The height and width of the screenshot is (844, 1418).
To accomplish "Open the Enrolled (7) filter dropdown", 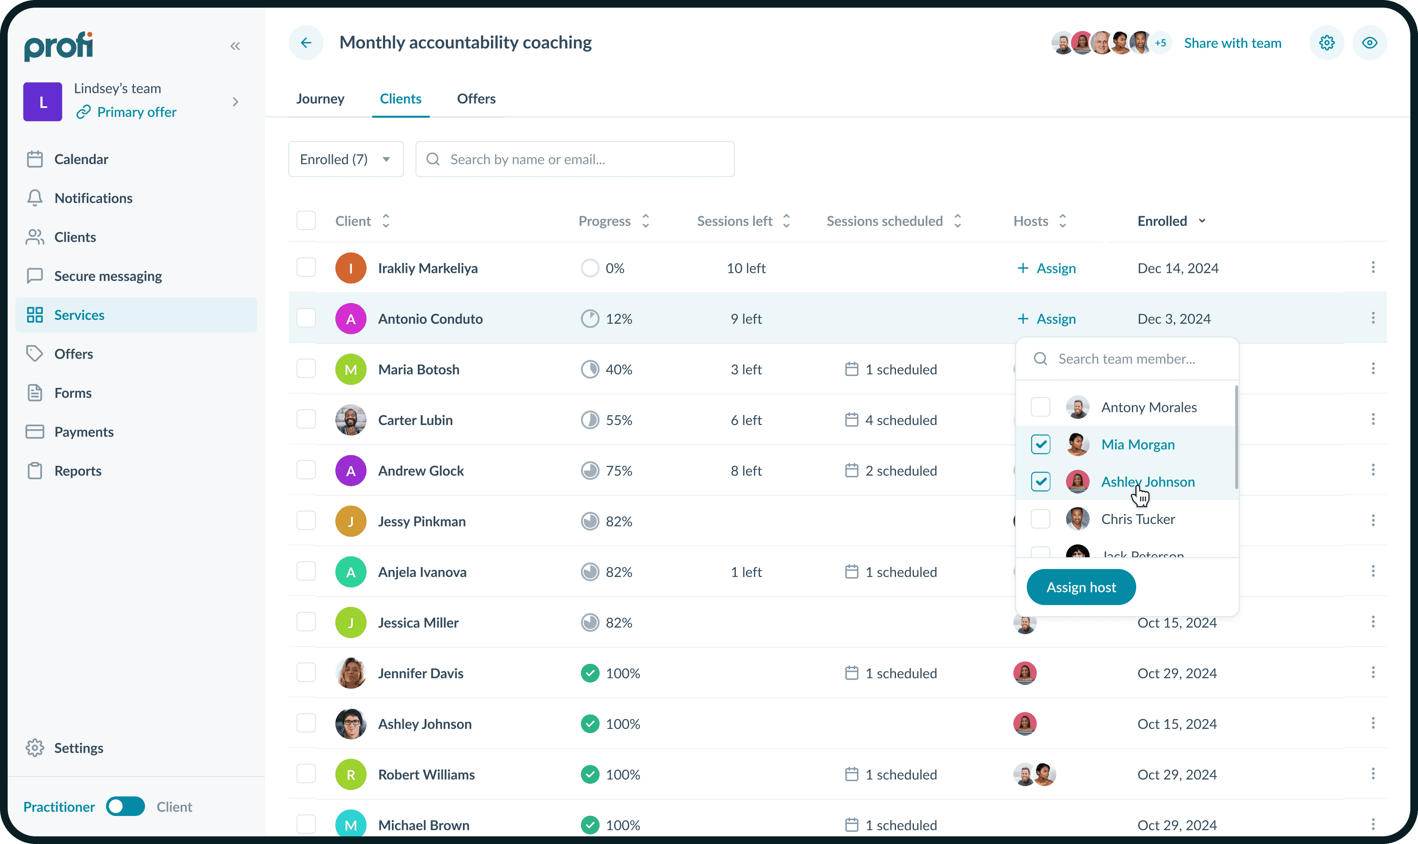I will click(x=345, y=159).
